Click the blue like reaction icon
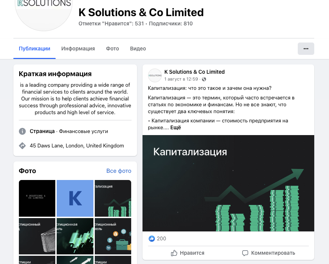 [x=151, y=238]
